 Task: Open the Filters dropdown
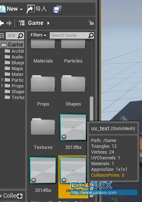39,35
